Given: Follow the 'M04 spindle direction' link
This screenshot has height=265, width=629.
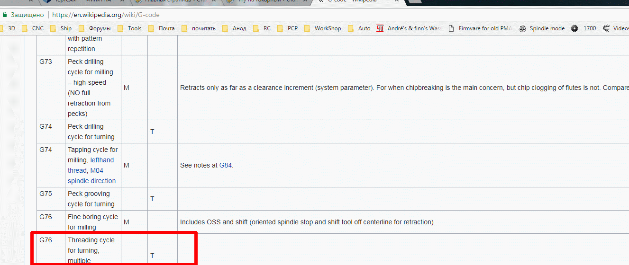Looking at the screenshot, I should (x=91, y=176).
